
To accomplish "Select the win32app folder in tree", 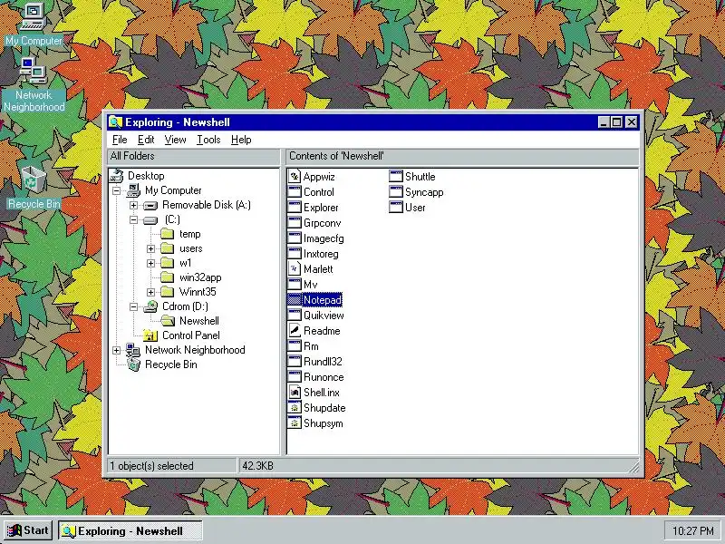I will 200,277.
